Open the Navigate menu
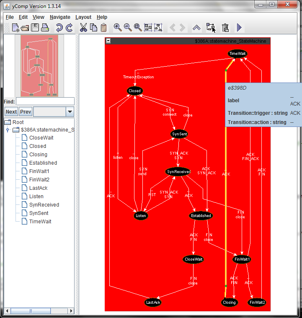This screenshot has height=318, width=302. pos(60,17)
